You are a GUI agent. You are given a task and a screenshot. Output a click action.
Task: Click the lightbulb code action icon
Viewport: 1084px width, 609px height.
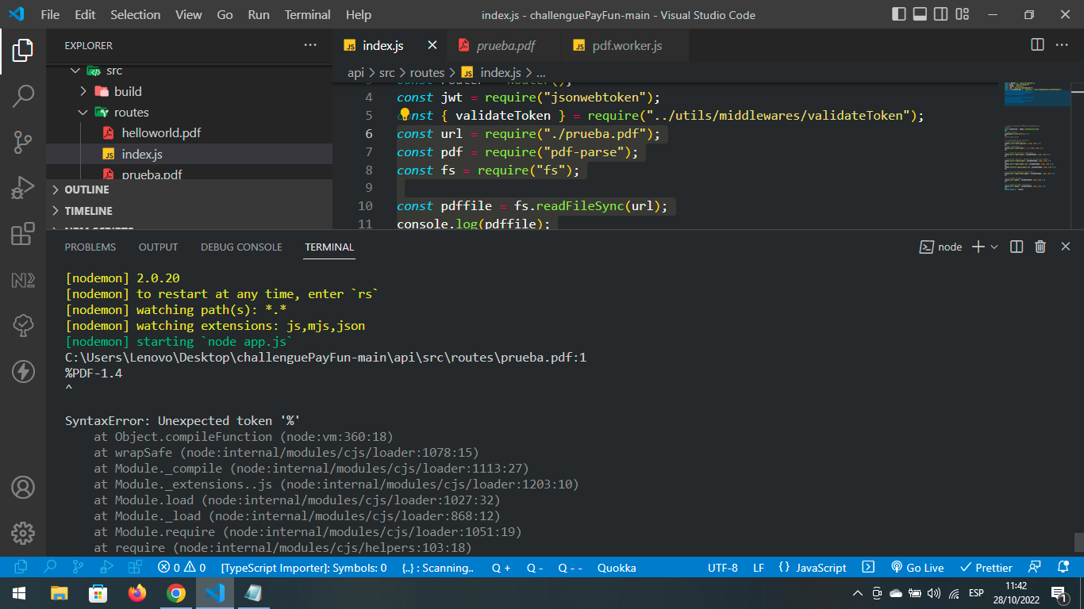tap(404, 114)
